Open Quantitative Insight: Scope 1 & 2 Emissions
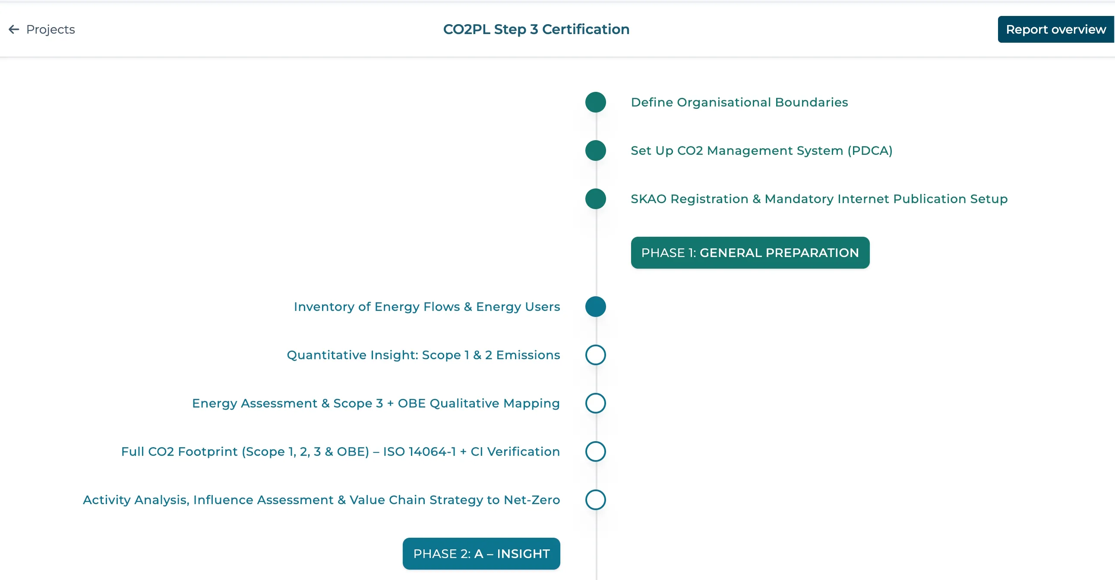The height and width of the screenshot is (580, 1115). (423, 355)
